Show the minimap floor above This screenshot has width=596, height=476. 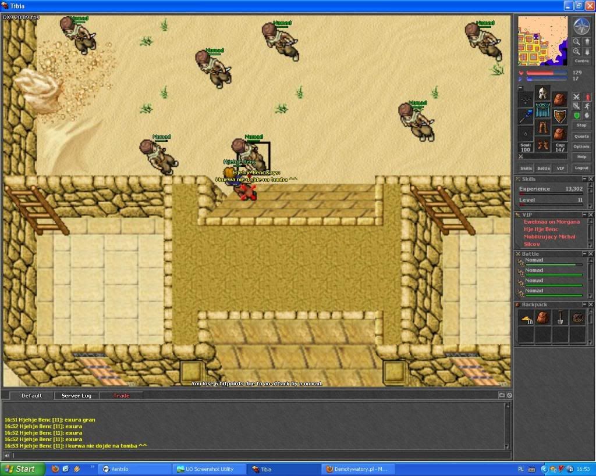(587, 42)
